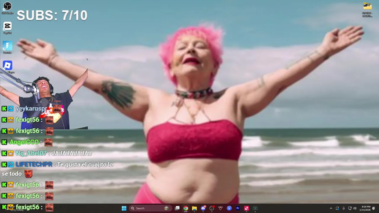Click the sync status tray icon
Image resolution: width=379 pixels, height=213 pixels.
pos(337,208)
